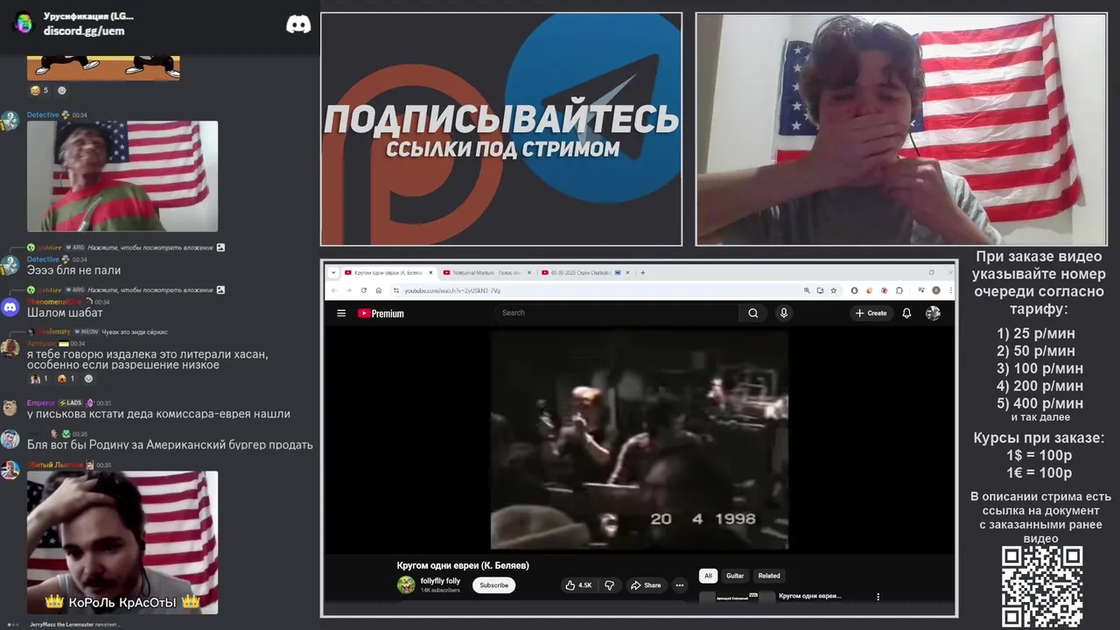Click the bear avatar next to Emperor

10,408
